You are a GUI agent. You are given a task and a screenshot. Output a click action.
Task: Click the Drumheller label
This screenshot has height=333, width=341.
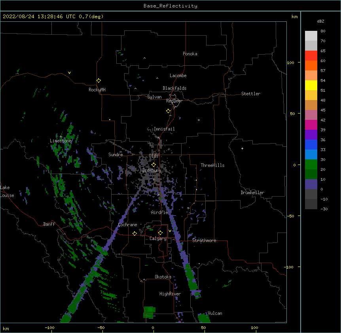tap(252, 193)
